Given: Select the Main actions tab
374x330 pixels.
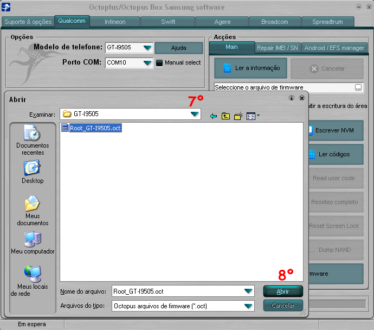Looking at the screenshot, I should (x=232, y=47).
